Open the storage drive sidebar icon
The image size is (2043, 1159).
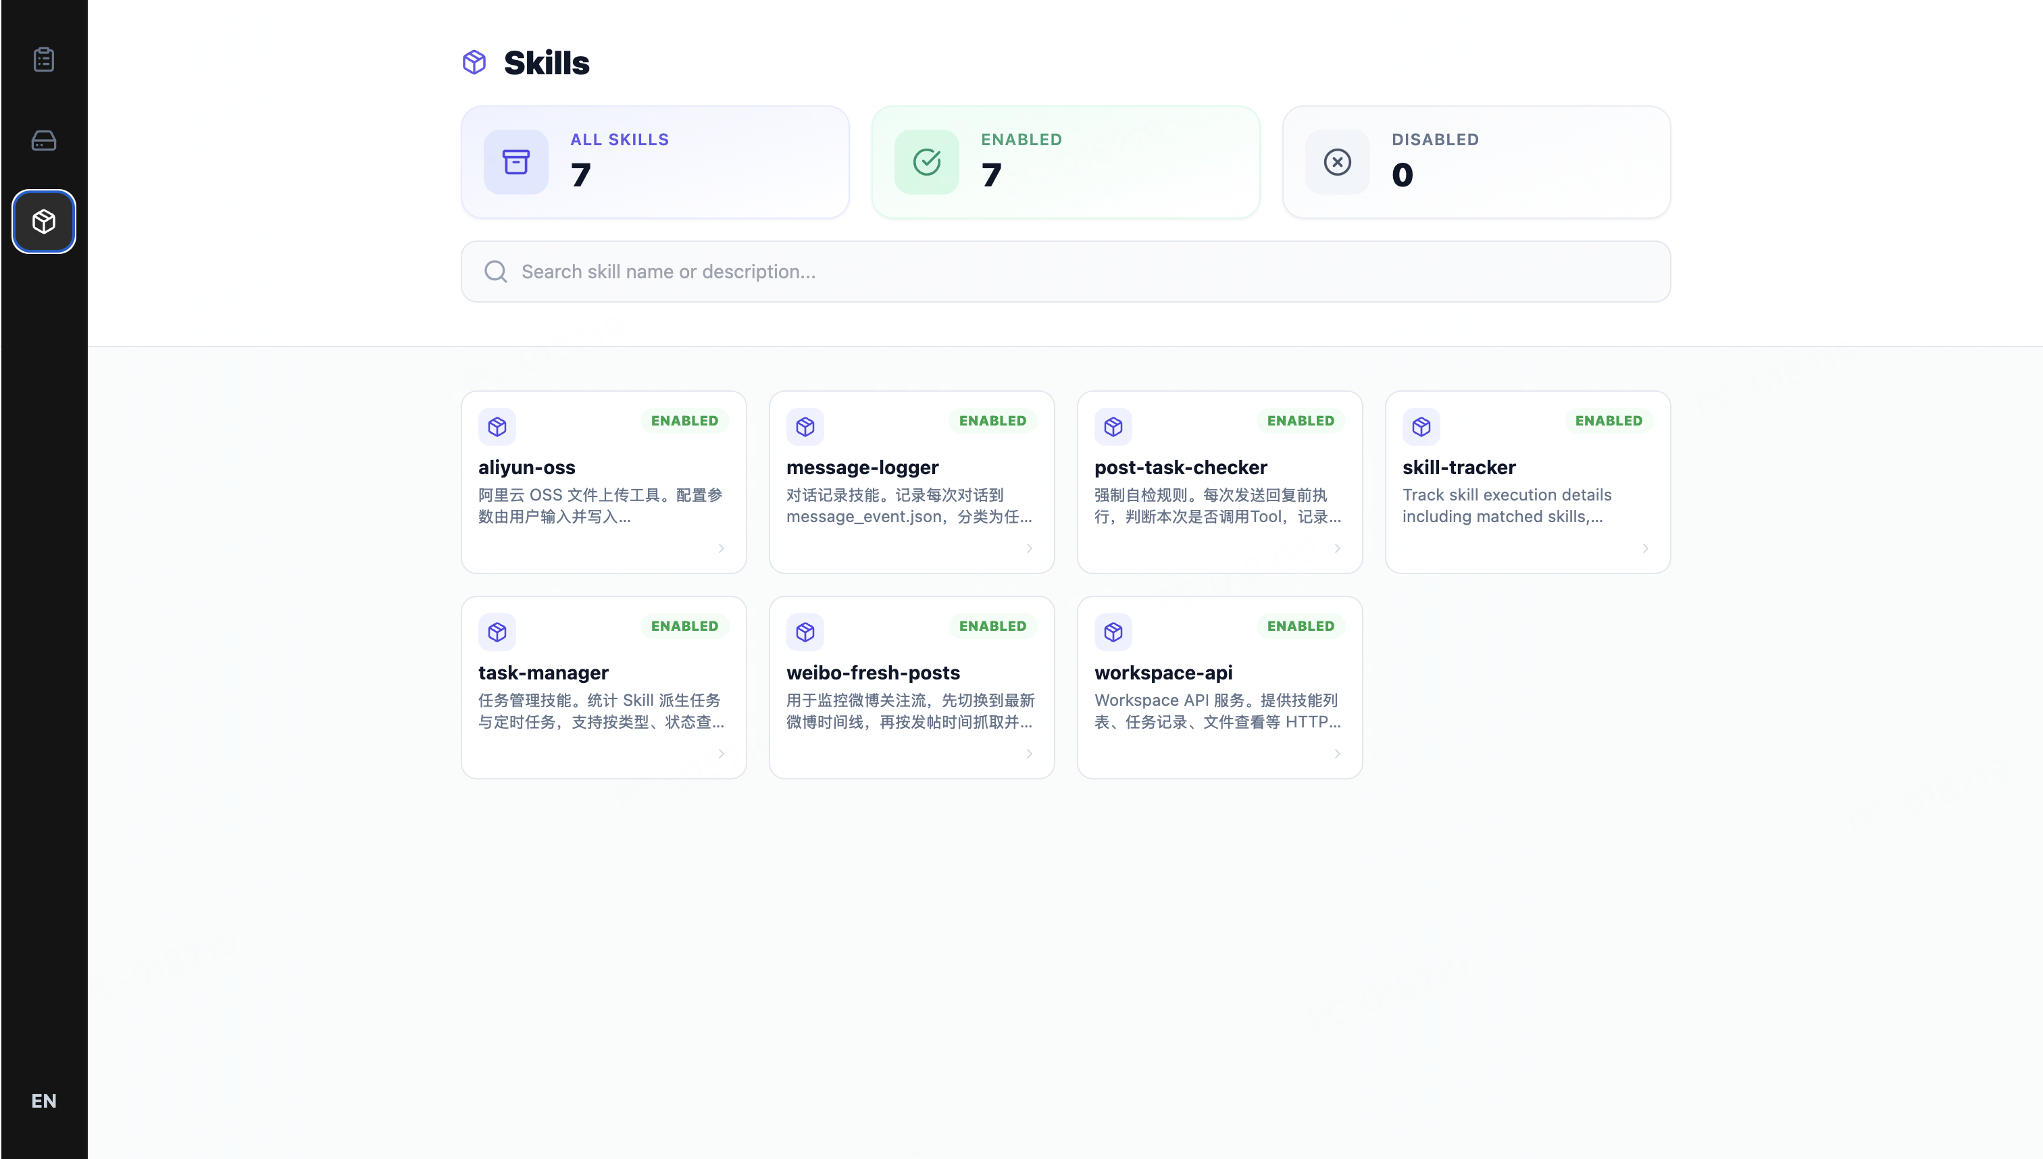[44, 141]
